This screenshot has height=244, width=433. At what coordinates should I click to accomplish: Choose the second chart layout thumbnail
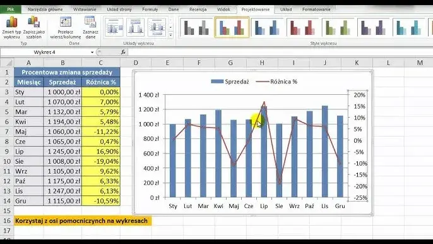(135, 27)
